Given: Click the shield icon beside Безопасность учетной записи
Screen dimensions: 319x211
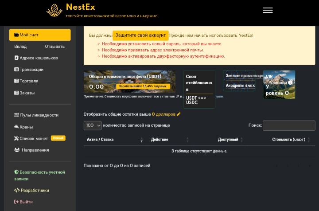Looking at the screenshot, I should coord(16,172).
